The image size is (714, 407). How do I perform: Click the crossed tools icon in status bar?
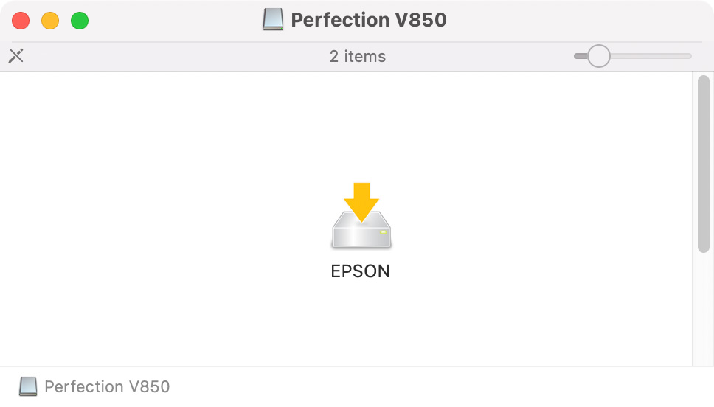16,56
